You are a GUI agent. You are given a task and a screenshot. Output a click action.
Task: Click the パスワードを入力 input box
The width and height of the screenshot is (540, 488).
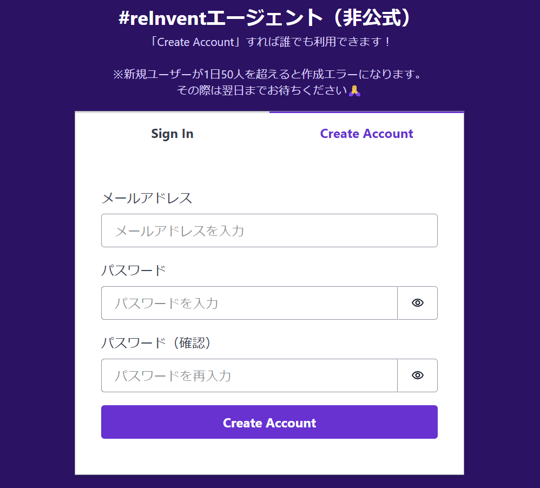pos(249,303)
